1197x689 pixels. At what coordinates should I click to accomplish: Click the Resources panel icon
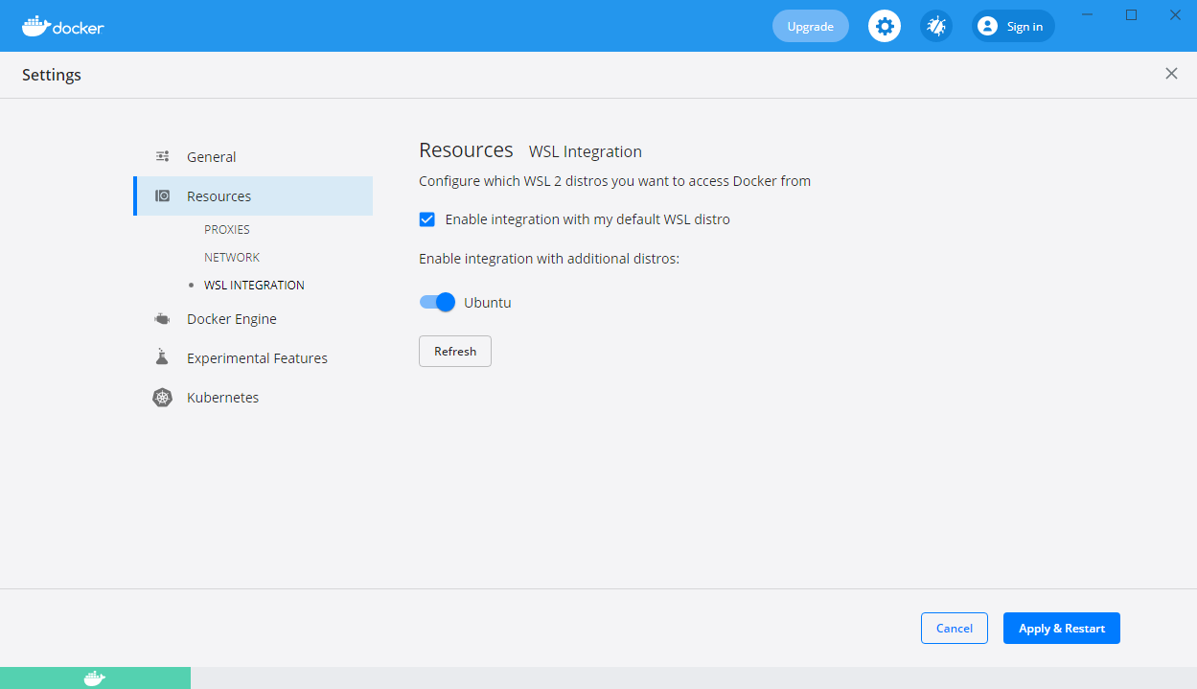pyautogui.click(x=162, y=195)
